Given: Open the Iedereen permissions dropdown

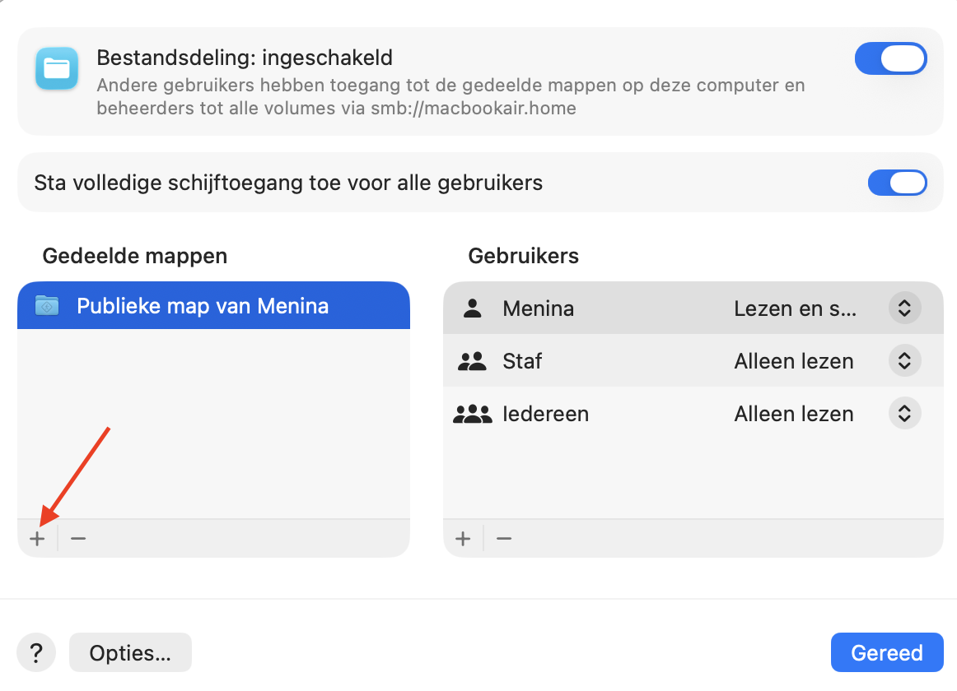Looking at the screenshot, I should [x=904, y=413].
